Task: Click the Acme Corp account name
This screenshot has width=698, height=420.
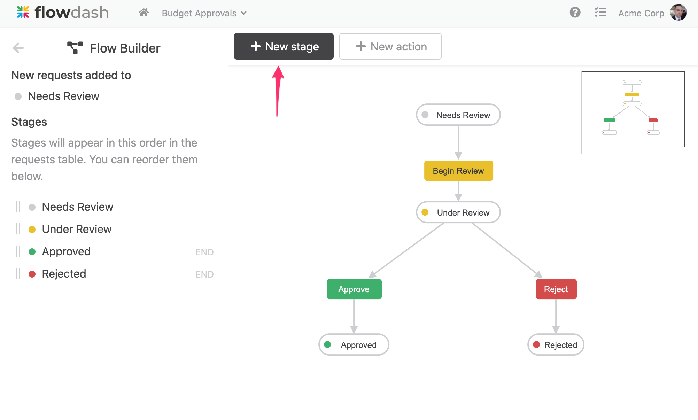Action: 641,13
